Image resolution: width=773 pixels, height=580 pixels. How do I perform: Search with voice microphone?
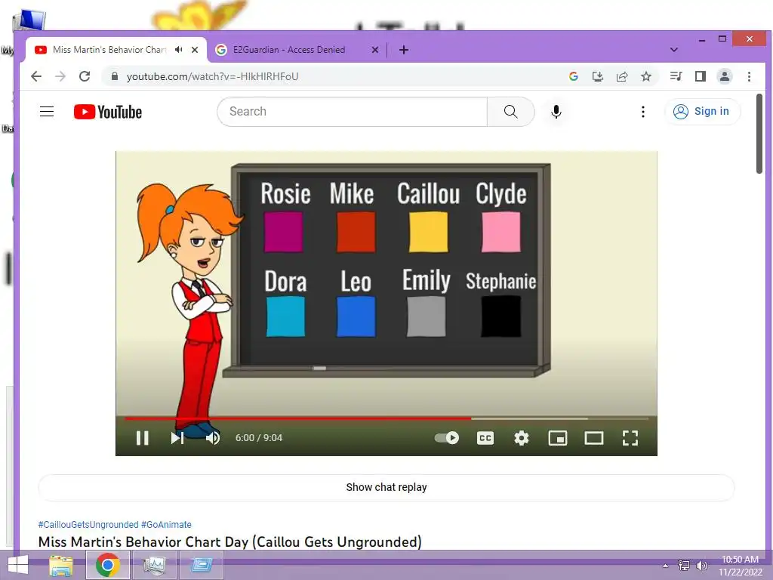point(556,112)
